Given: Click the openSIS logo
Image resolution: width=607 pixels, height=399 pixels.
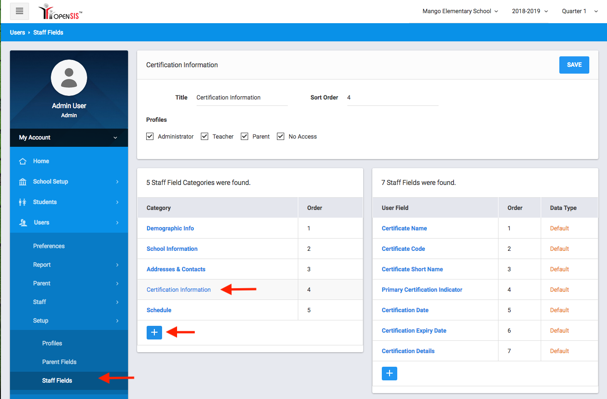Looking at the screenshot, I should tap(60, 12).
